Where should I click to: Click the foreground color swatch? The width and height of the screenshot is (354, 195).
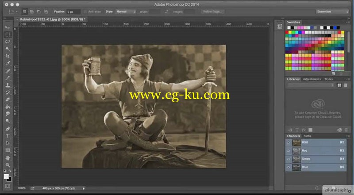(6, 176)
